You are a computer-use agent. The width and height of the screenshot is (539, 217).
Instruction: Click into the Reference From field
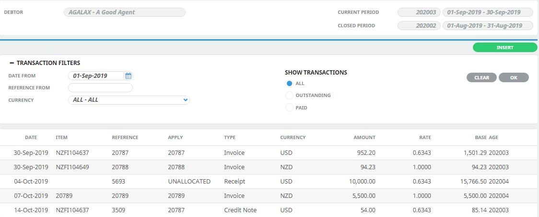100,88
